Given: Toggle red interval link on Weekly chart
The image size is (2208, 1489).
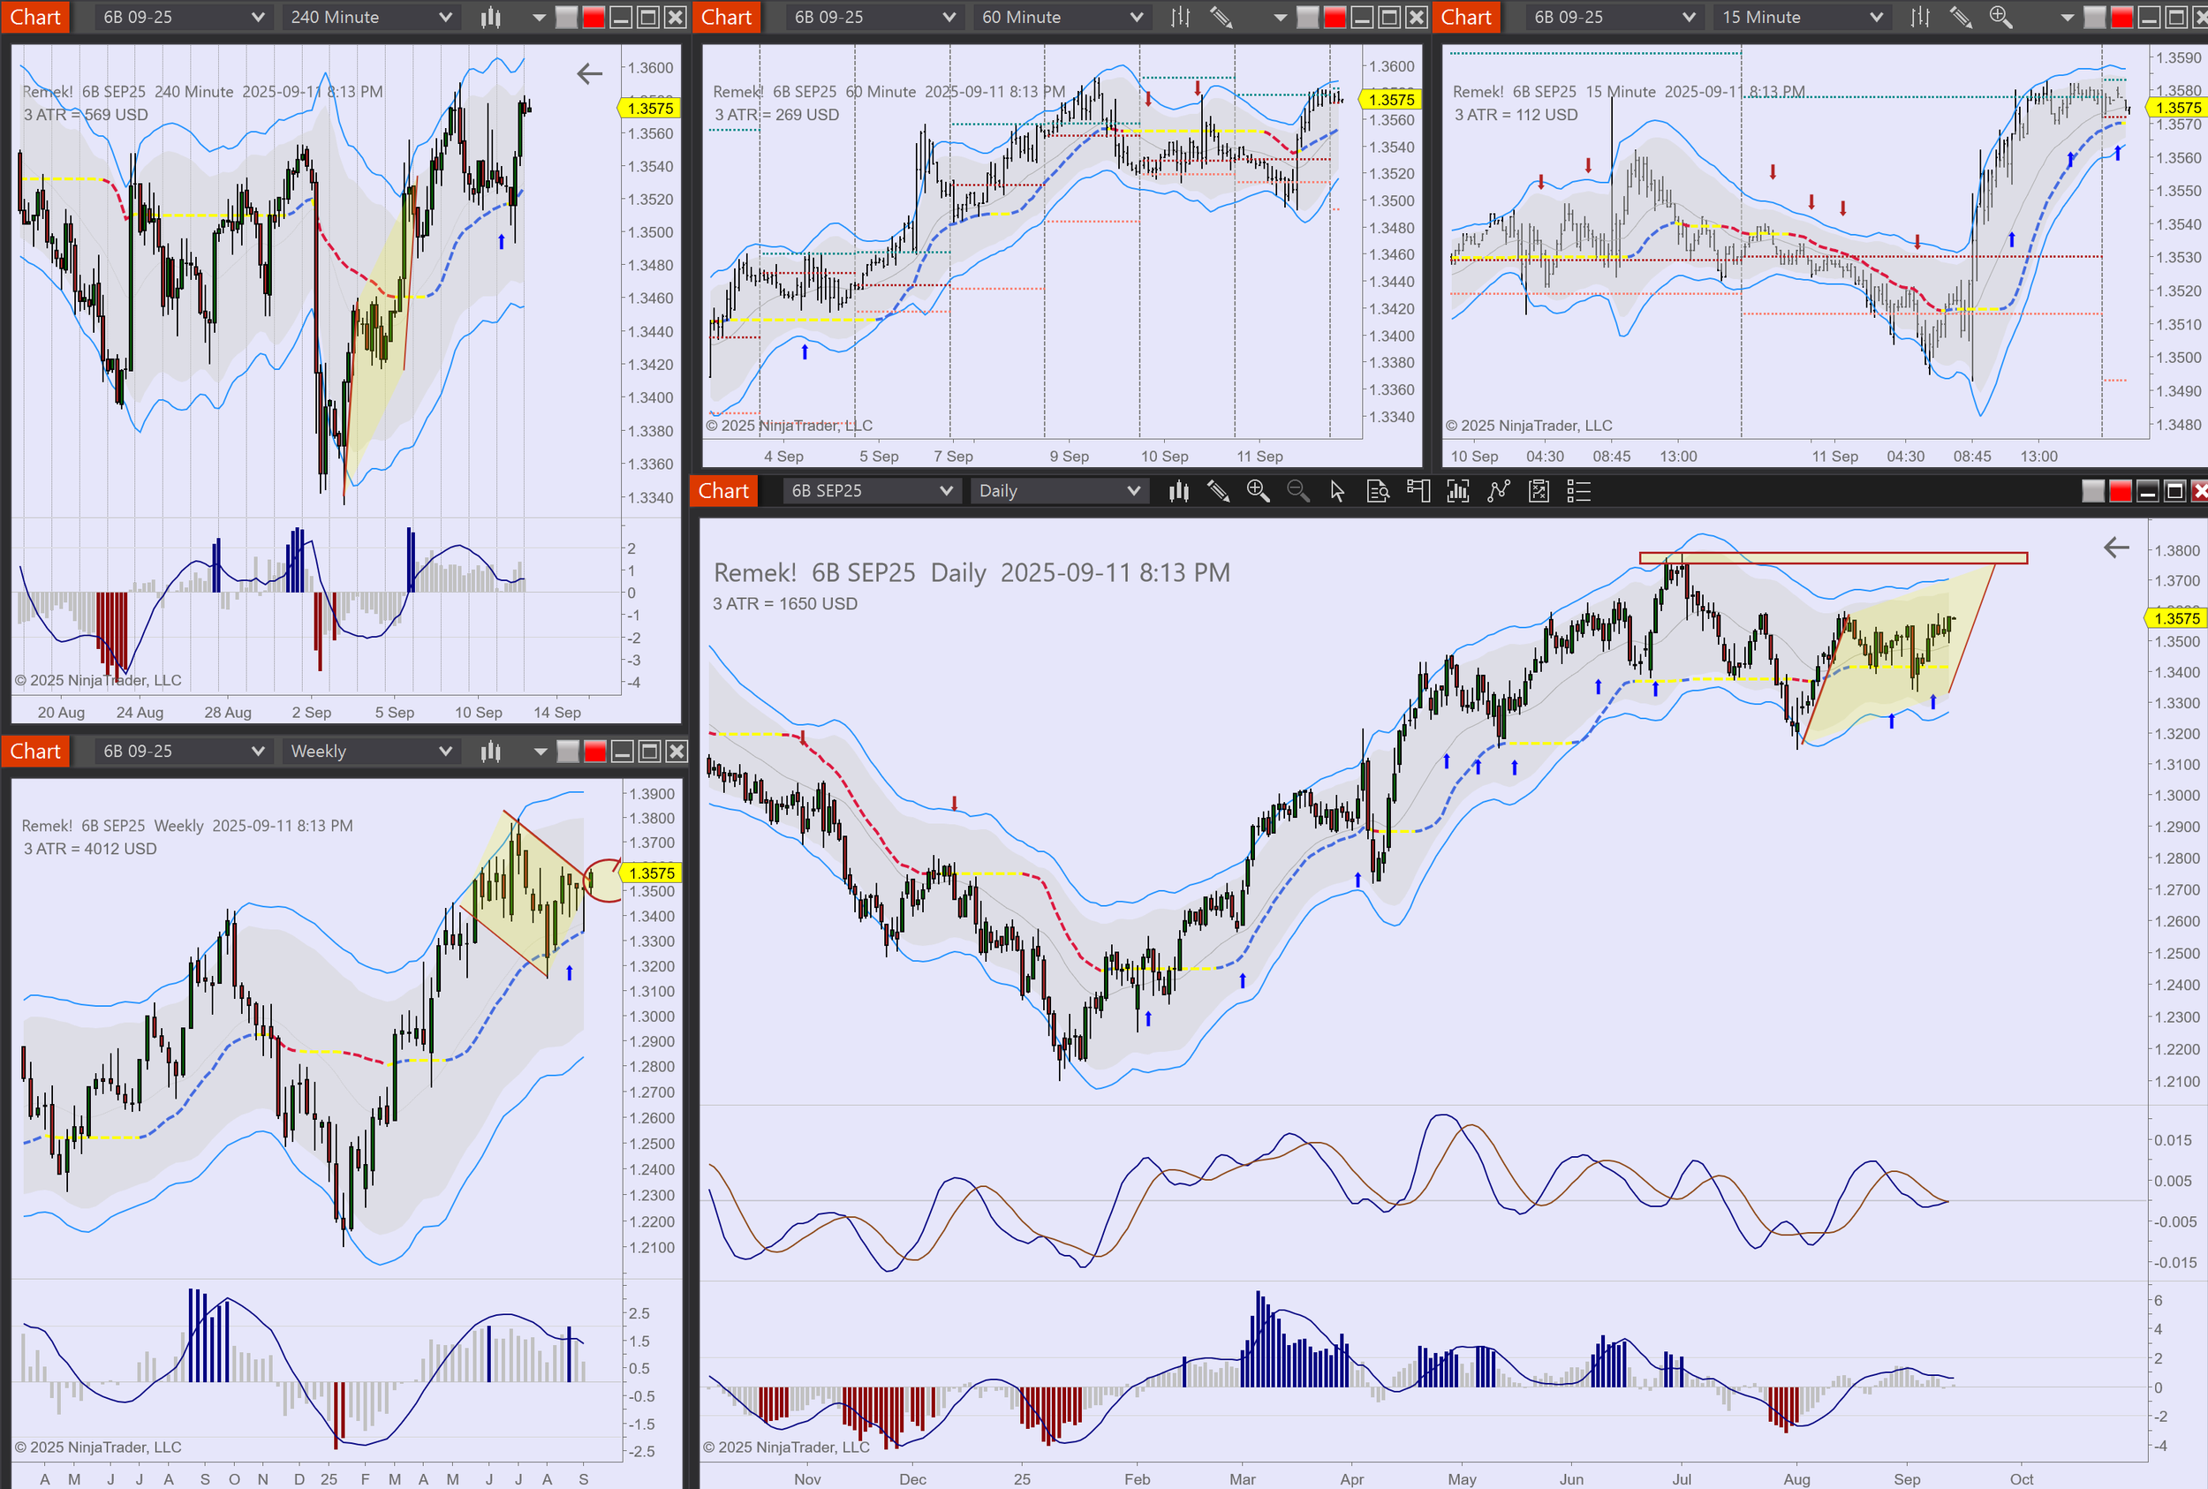Looking at the screenshot, I should click(594, 752).
